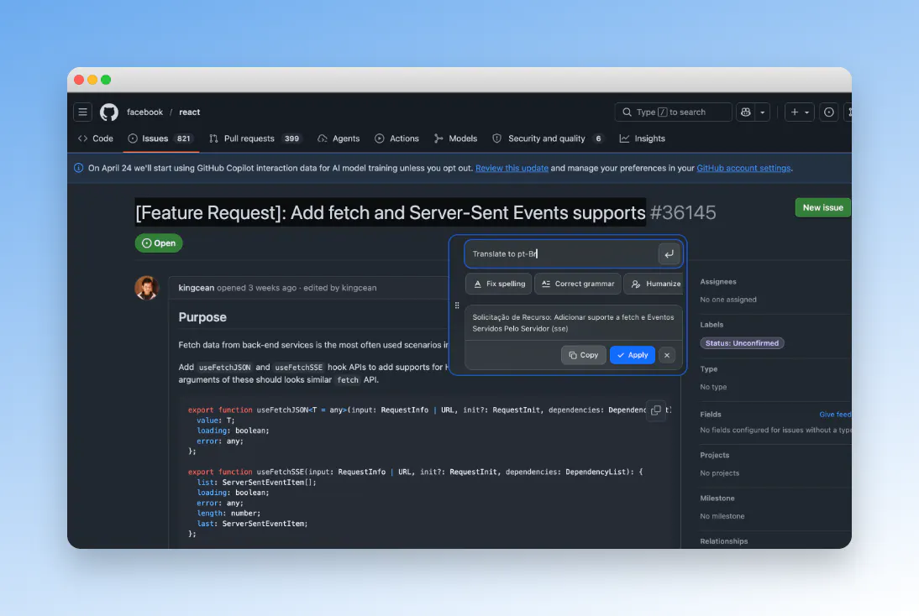Open the create new plus menu

800,112
